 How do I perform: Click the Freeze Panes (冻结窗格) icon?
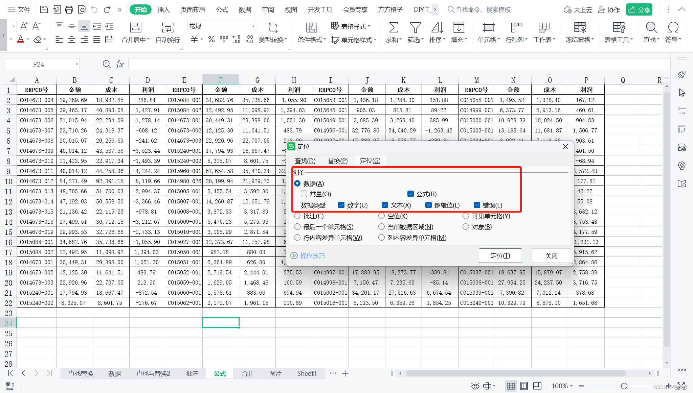(x=580, y=28)
